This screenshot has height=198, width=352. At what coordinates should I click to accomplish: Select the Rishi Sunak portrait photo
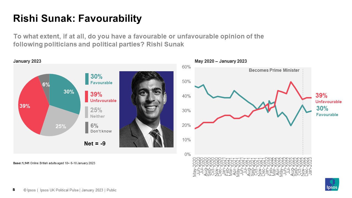pos(146,109)
